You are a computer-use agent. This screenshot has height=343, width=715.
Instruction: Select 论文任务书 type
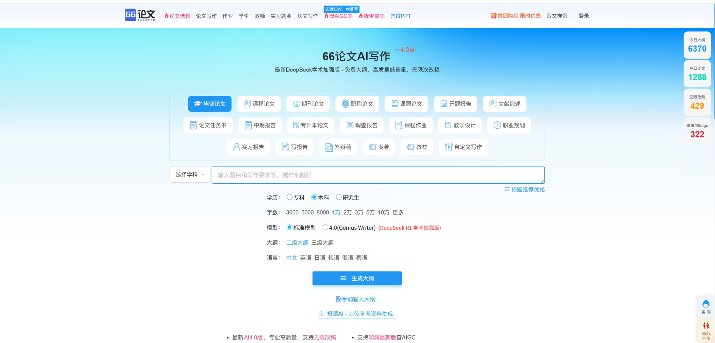[208, 125]
